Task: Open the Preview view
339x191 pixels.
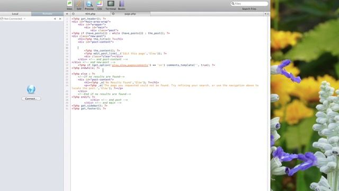Action: pyautogui.click(x=89, y=5)
